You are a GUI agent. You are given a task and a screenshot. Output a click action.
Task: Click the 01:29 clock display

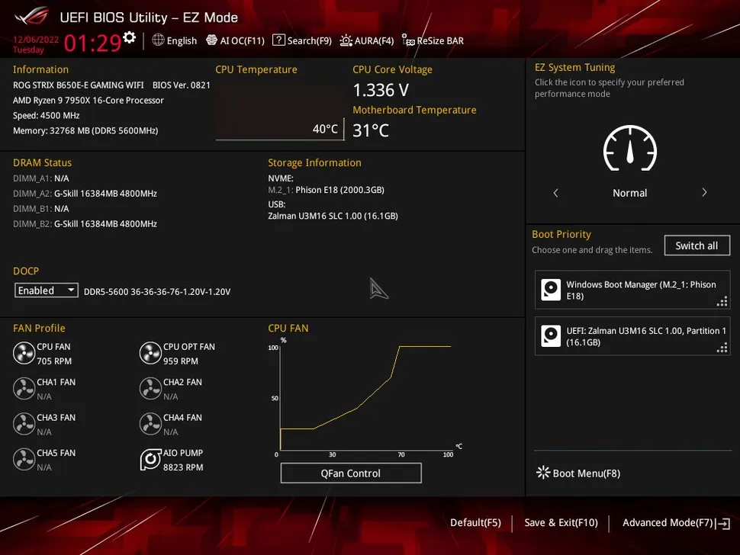[x=92, y=43]
